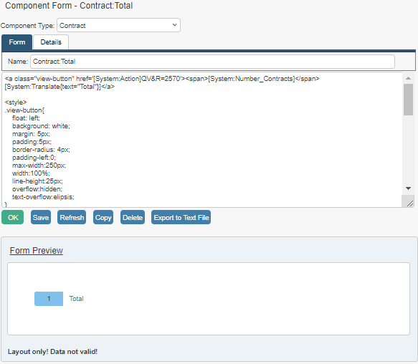Click the Refresh button
The width and height of the screenshot is (418, 364).
[x=72, y=217]
